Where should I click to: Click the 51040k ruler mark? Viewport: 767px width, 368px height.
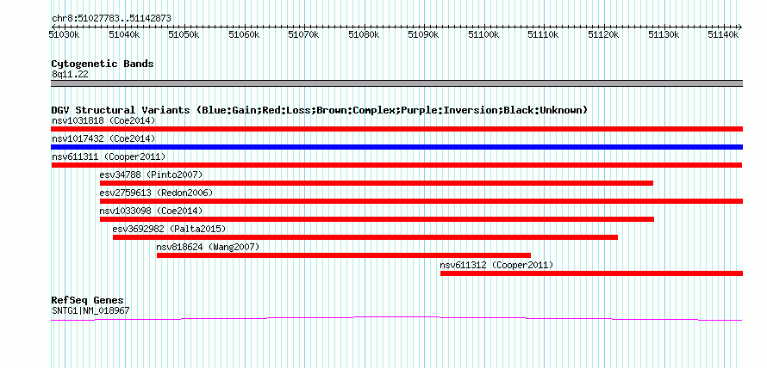(x=125, y=34)
